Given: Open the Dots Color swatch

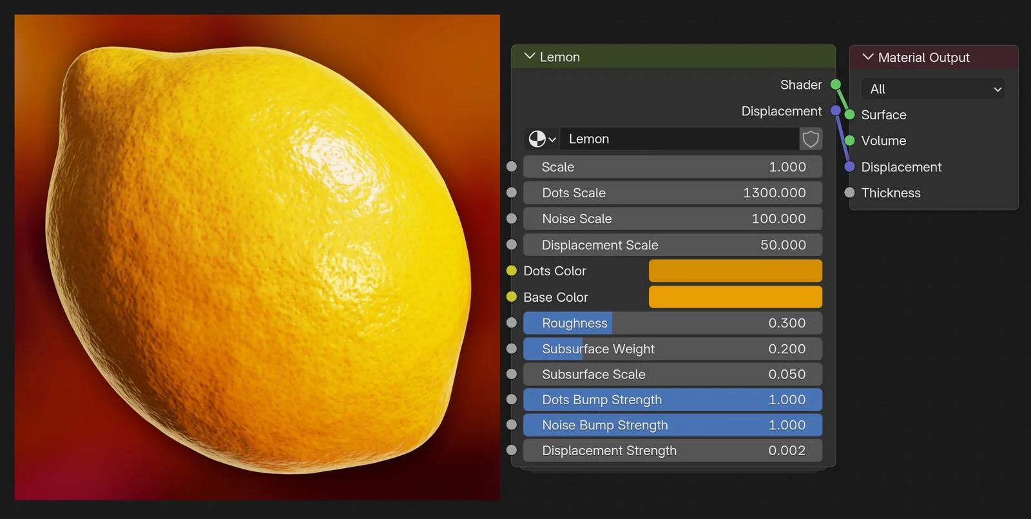Looking at the screenshot, I should click(x=735, y=271).
